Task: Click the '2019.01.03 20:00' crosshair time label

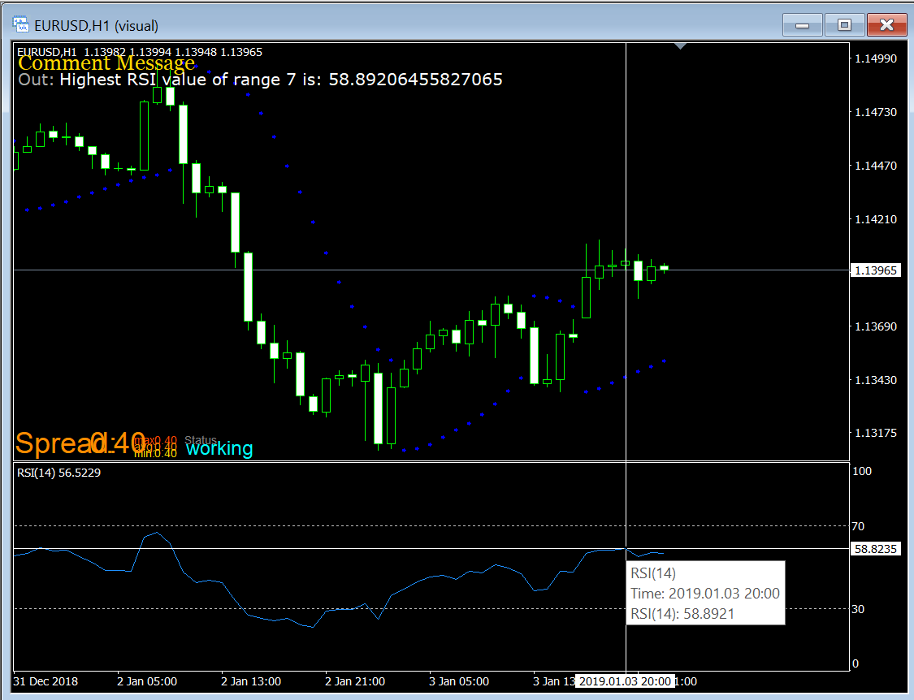Action: coord(625,681)
